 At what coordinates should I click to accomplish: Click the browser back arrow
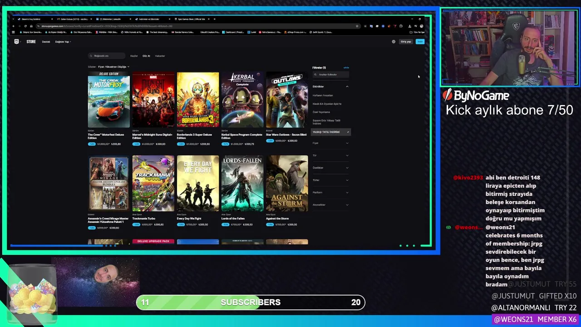click(14, 26)
